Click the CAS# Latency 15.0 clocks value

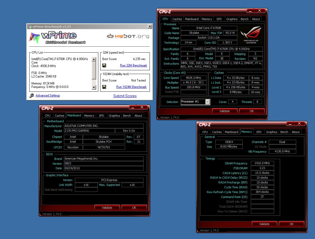point(262,173)
